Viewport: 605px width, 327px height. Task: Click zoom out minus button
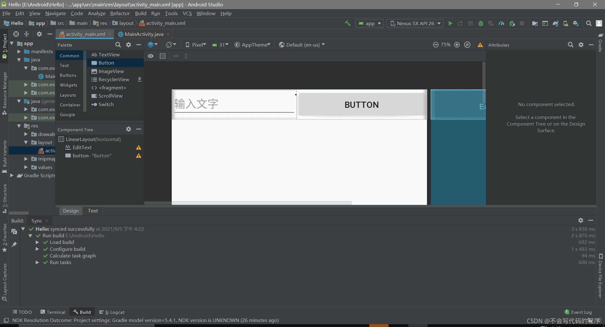435,45
